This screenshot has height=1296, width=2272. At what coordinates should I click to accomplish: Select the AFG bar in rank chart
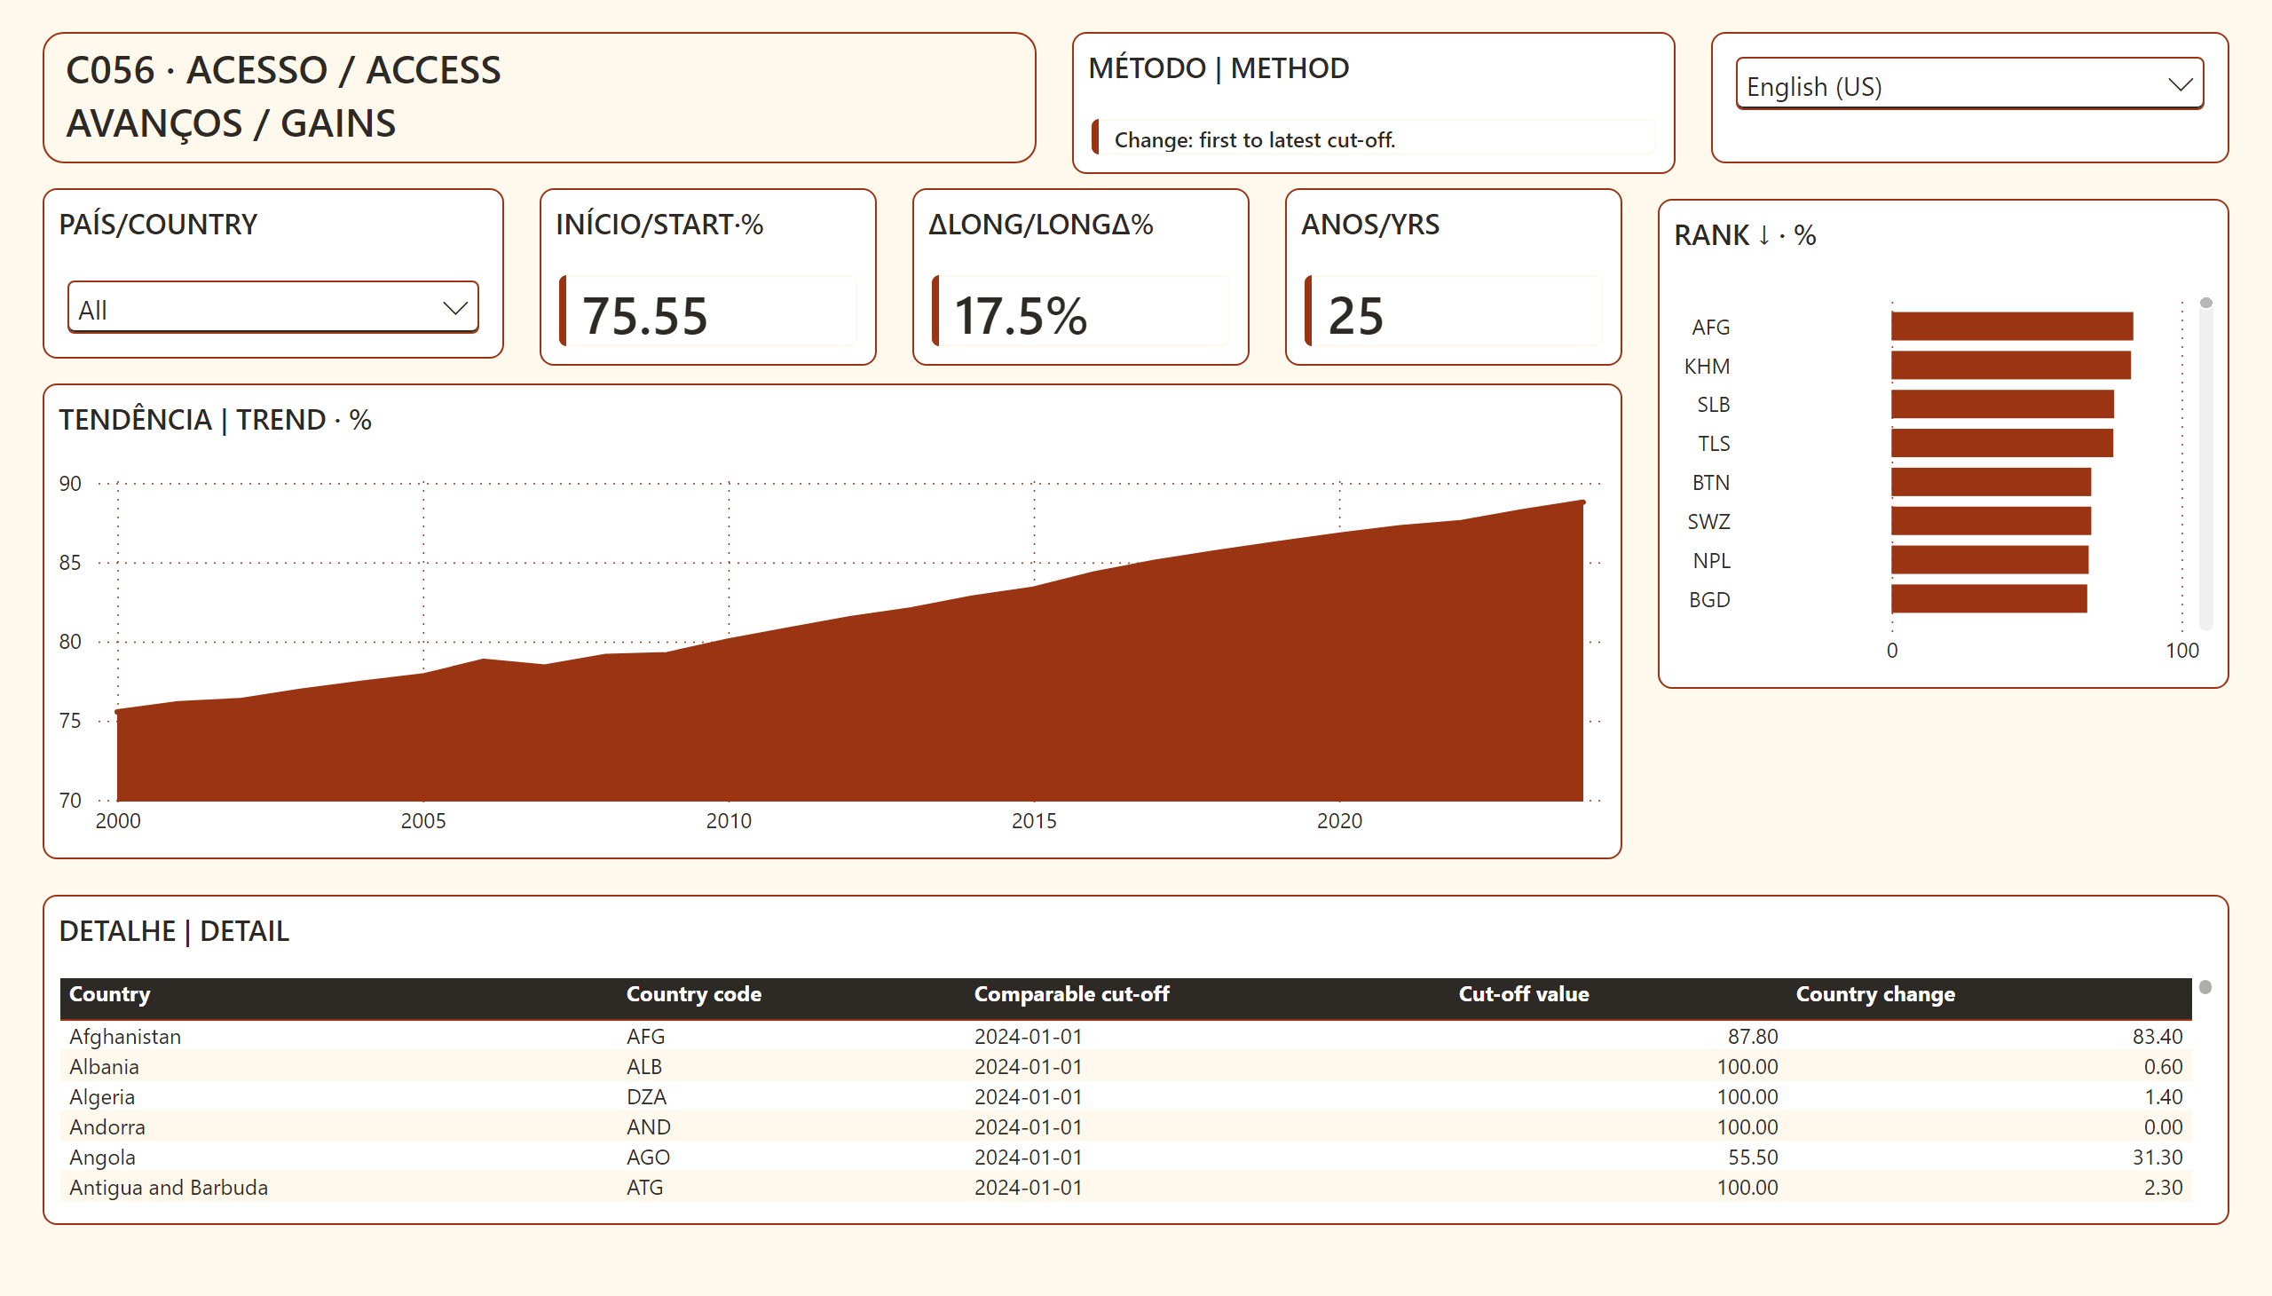[2012, 326]
